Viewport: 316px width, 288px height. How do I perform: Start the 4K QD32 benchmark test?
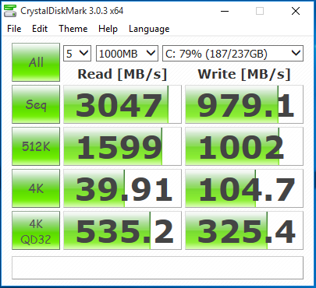36,230
